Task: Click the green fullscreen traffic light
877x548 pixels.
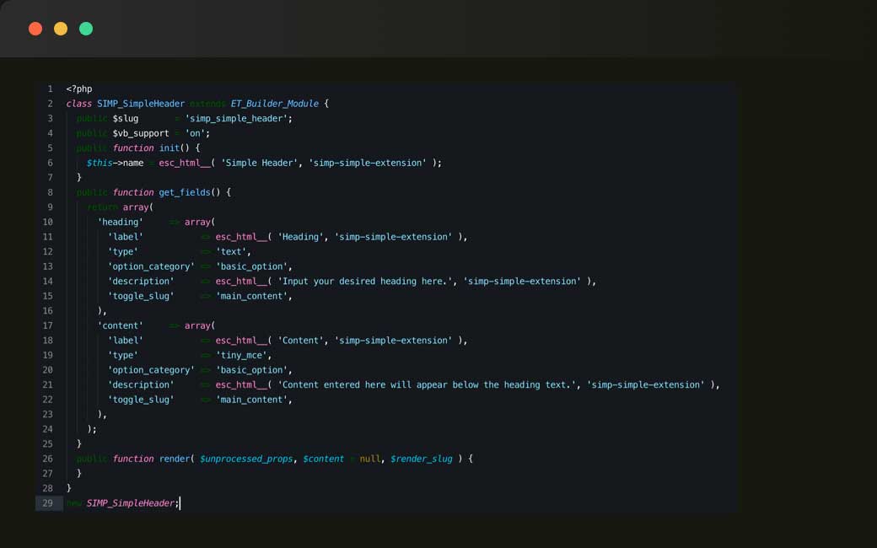Action: [85, 28]
